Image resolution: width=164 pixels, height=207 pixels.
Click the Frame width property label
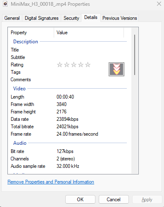[22, 104]
